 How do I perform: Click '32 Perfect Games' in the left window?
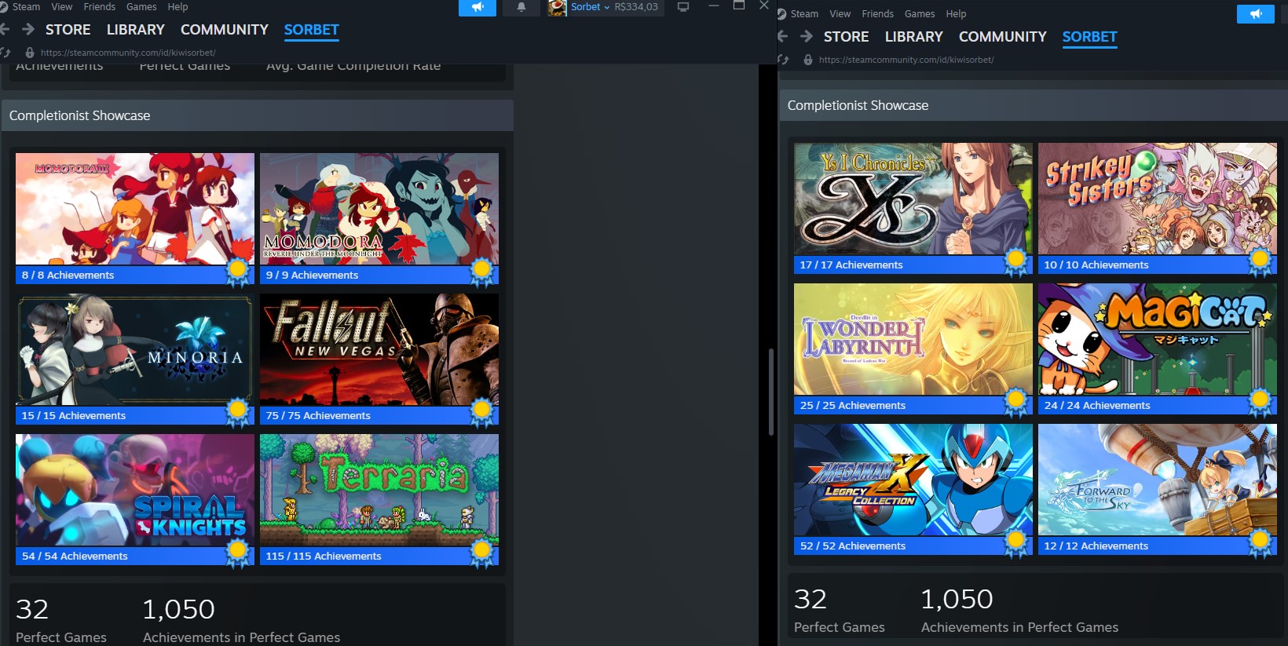[61, 621]
